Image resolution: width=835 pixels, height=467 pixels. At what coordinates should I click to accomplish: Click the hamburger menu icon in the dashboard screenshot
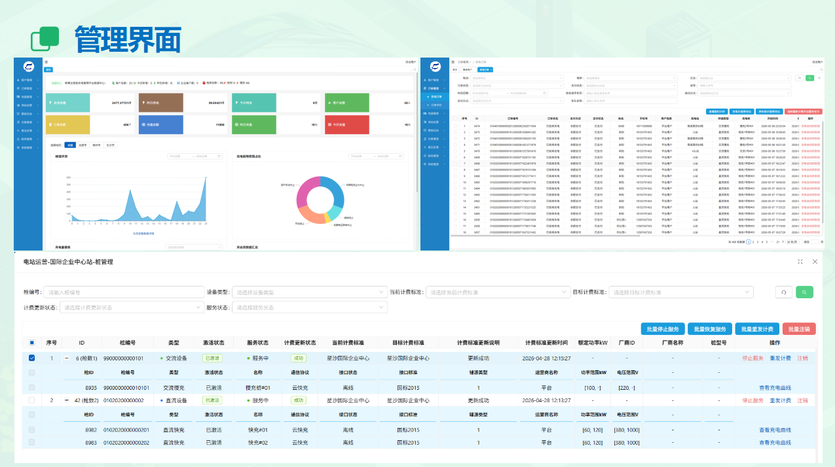pyautogui.click(x=46, y=62)
